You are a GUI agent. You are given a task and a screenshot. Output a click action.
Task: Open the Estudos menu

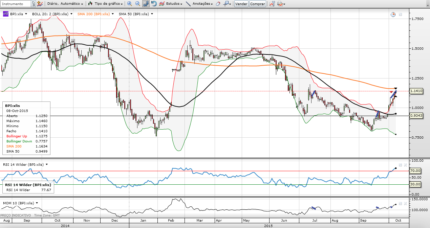pyautogui.click(x=171, y=4)
